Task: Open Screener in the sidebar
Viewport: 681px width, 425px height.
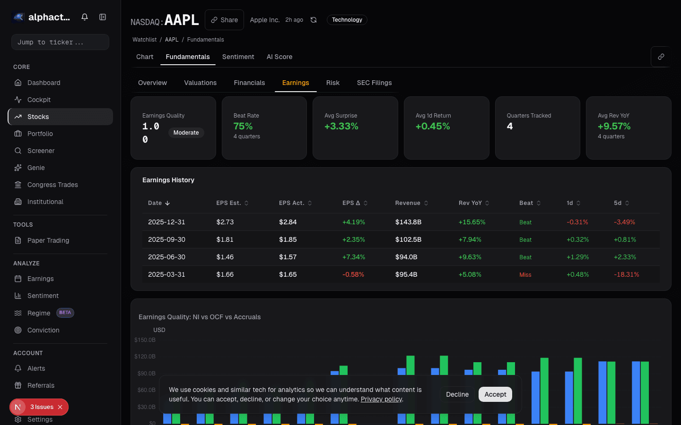Action: pyautogui.click(x=41, y=151)
